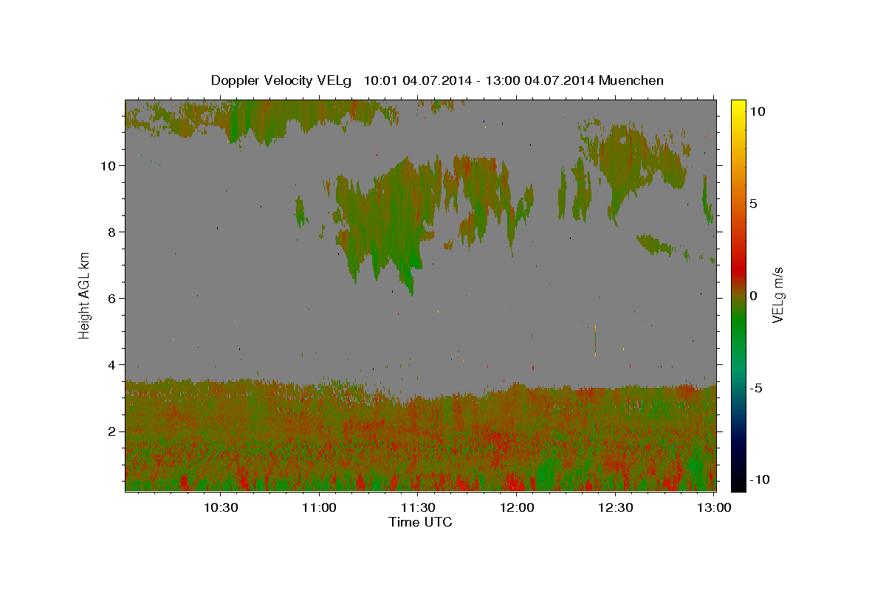
Task: Click the height tick label 2
Action: pos(113,431)
